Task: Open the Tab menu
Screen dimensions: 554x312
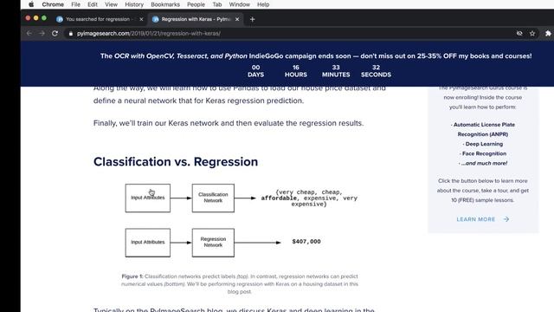Action: [x=217, y=4]
